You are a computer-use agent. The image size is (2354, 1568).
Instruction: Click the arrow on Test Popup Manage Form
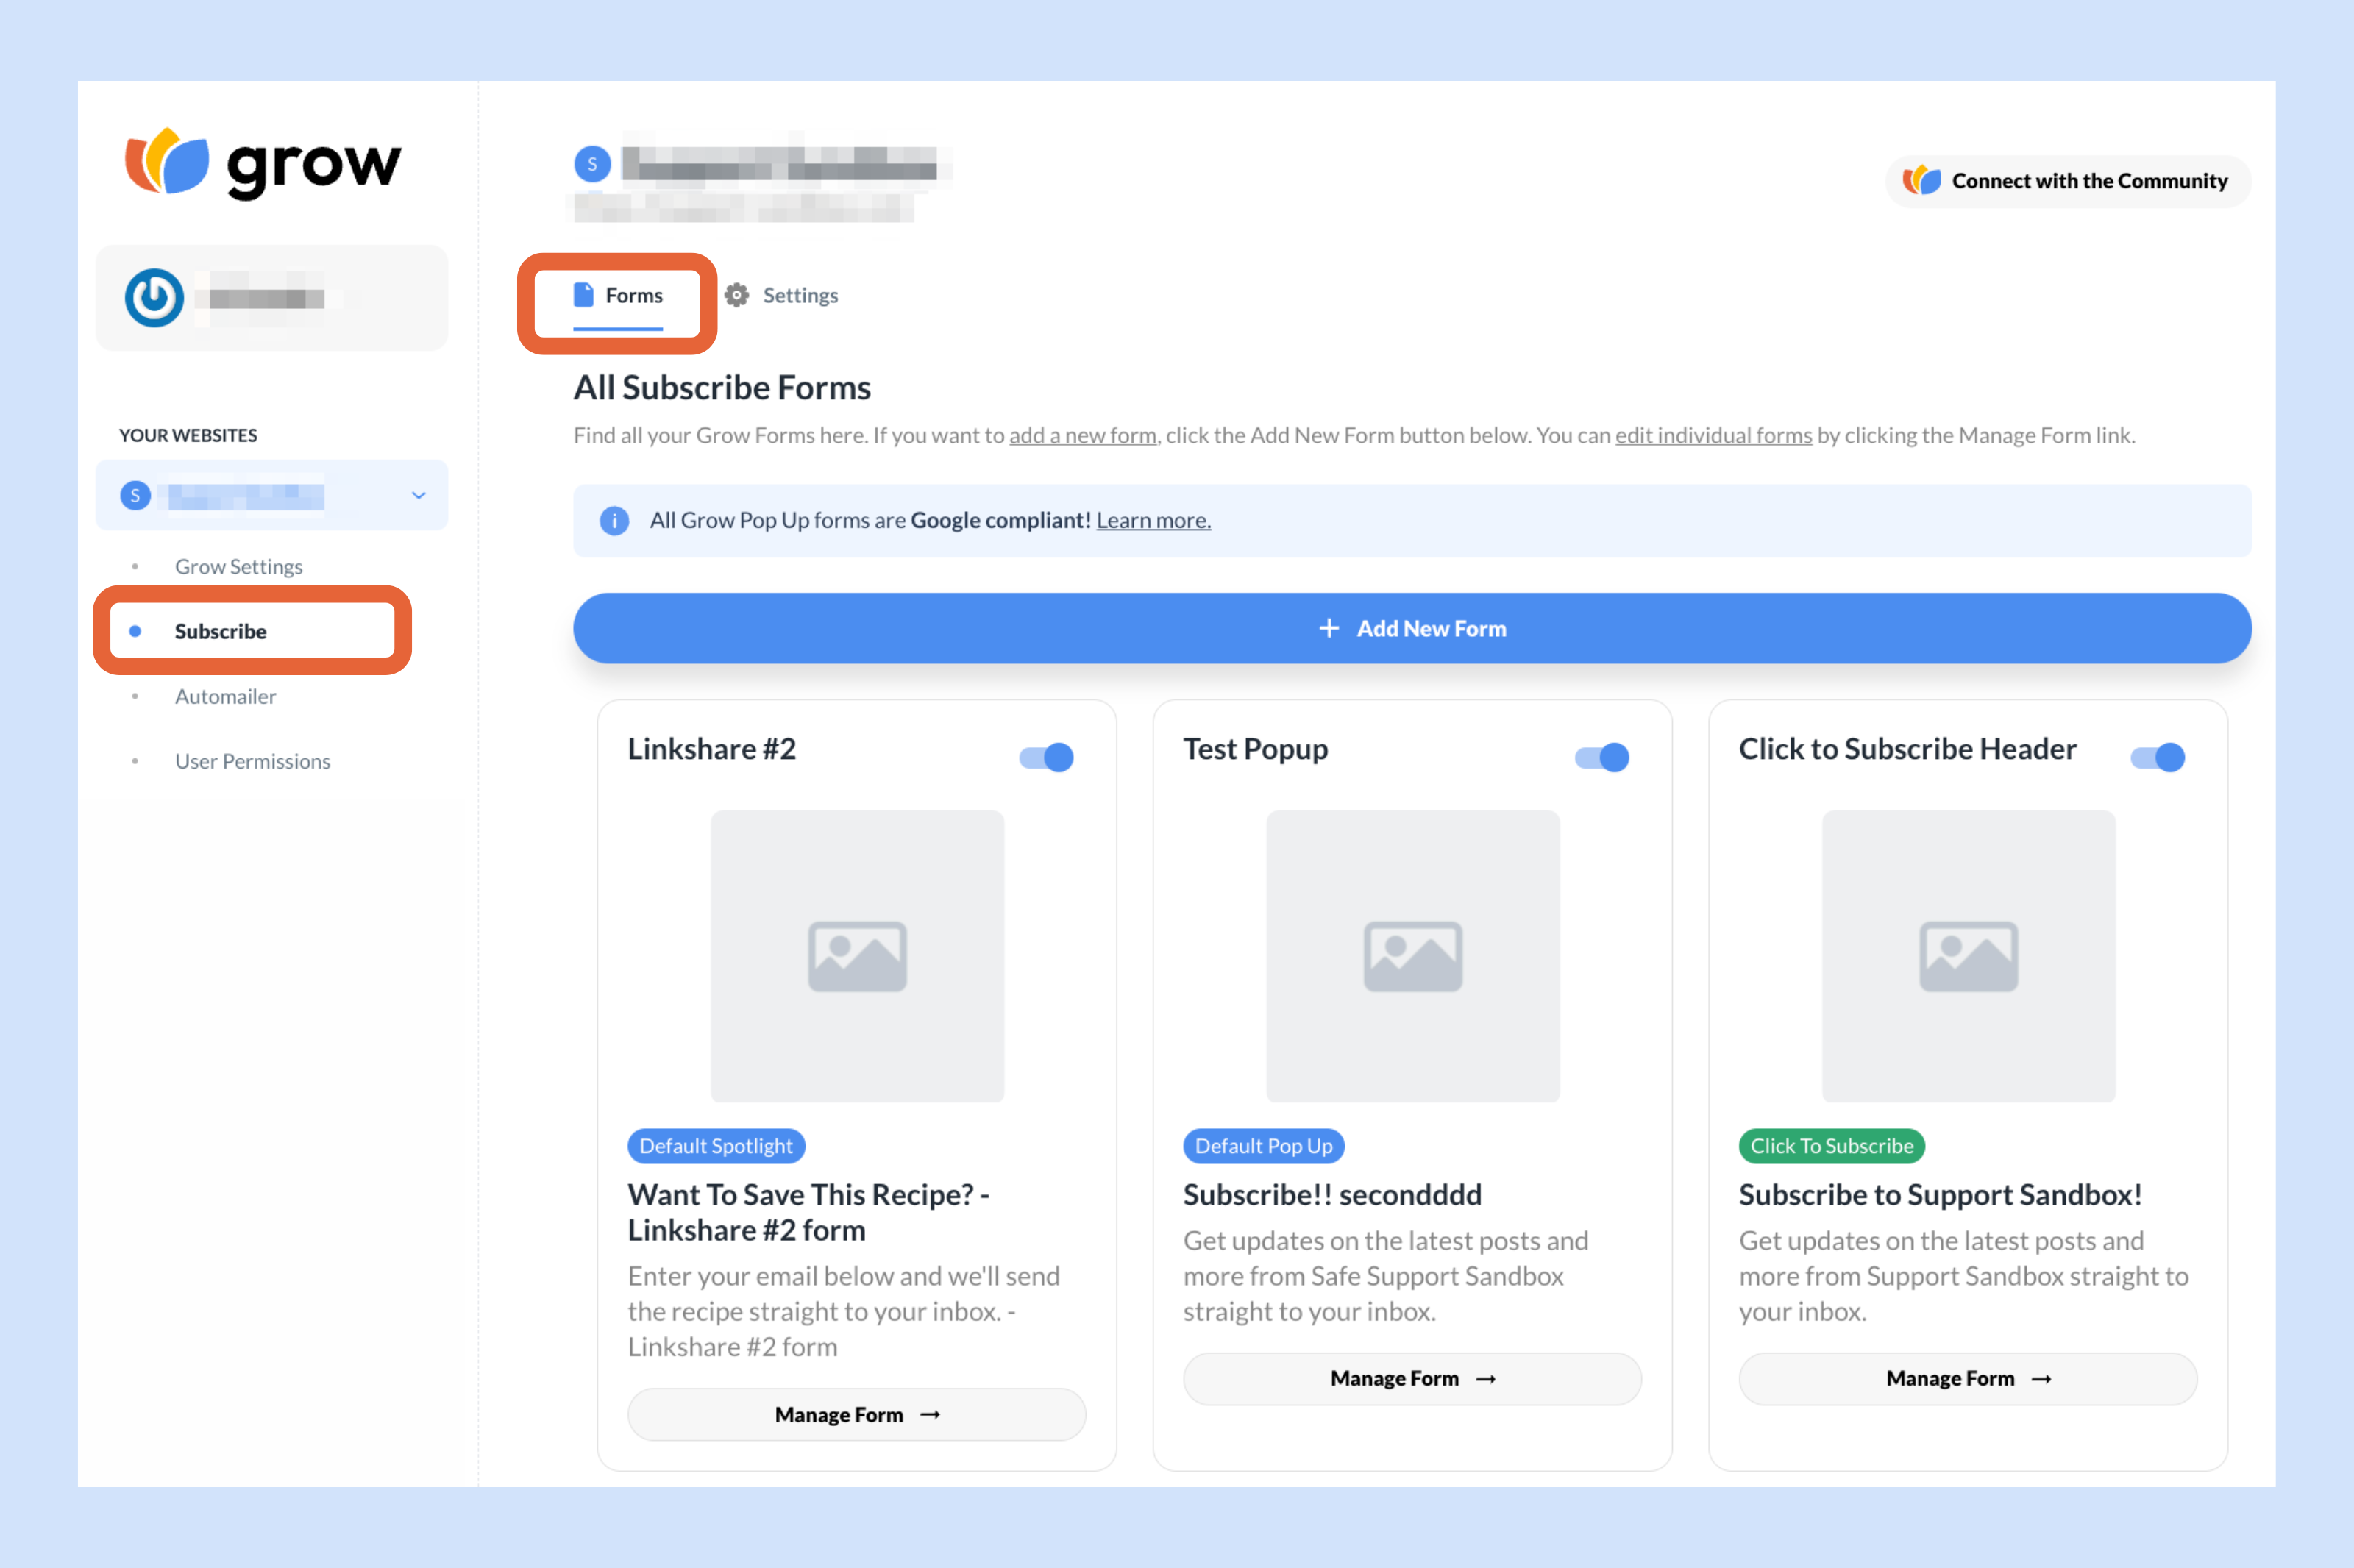1486,1378
